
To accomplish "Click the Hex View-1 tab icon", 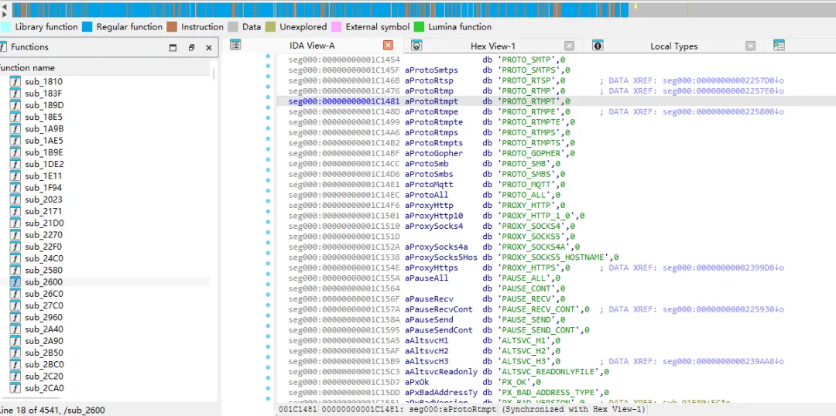I will [x=417, y=46].
